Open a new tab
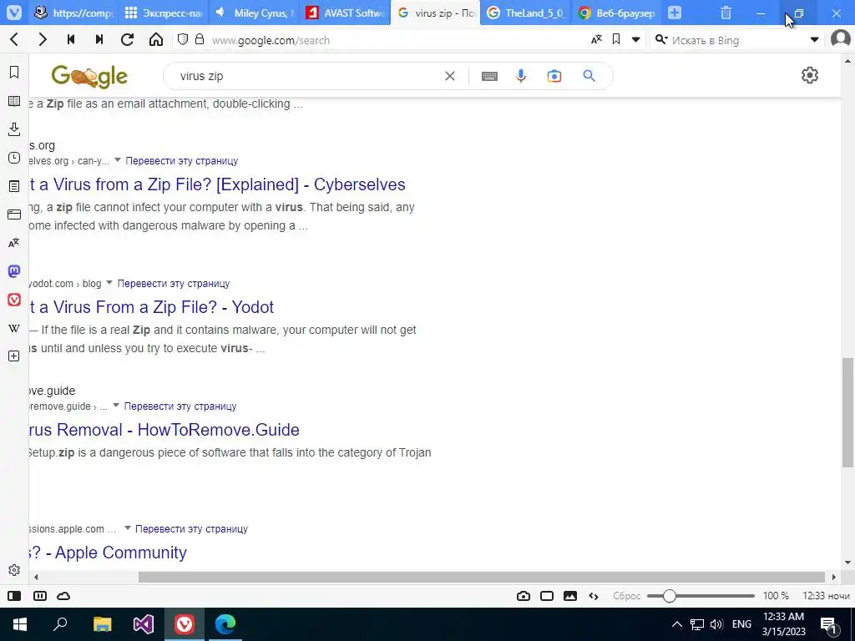 click(x=675, y=13)
